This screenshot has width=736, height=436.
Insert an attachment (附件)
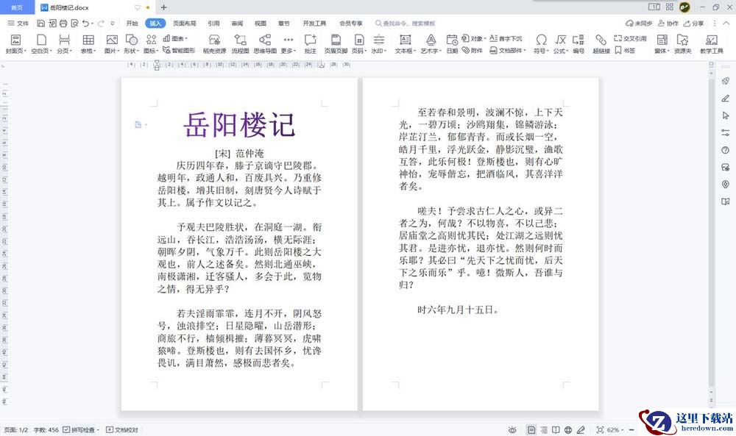click(x=473, y=50)
